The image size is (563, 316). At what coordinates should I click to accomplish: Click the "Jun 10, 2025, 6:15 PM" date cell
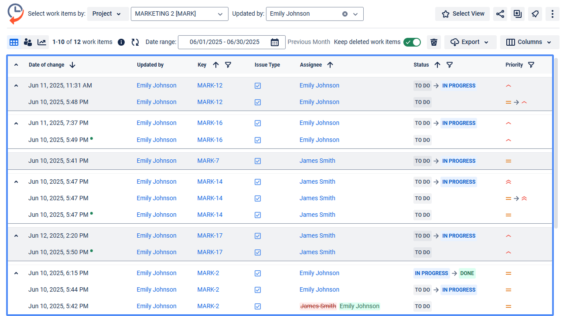(x=58, y=273)
